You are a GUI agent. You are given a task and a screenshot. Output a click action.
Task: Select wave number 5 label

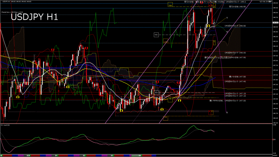pos(227,112)
